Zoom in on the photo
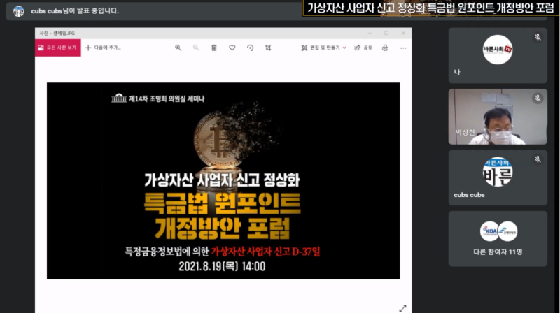 coord(178,48)
